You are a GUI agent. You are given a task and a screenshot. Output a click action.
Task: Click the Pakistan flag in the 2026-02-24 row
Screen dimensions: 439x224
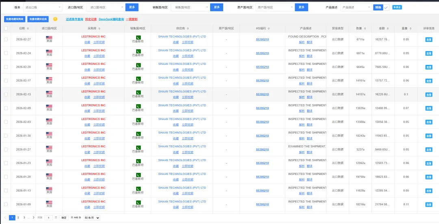(138, 51)
